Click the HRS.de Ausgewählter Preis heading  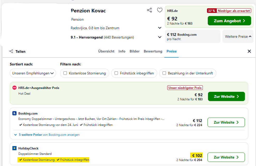39,88
